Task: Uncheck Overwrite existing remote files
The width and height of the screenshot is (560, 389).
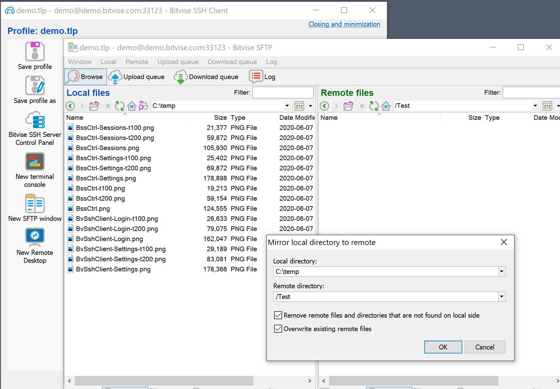Action: [x=278, y=329]
